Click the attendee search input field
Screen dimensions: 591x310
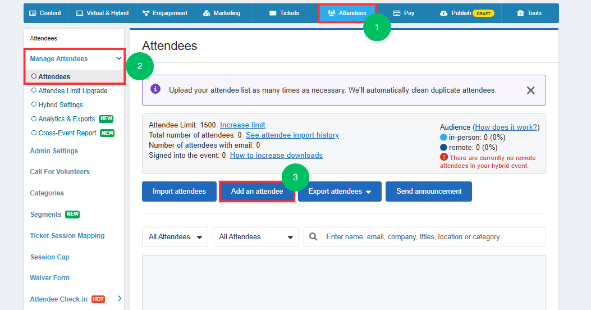pos(432,237)
